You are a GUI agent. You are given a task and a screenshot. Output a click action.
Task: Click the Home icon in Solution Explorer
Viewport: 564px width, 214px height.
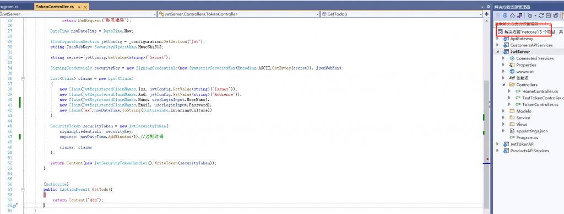[512, 15]
